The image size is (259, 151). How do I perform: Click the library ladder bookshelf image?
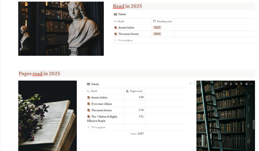tap(226, 116)
